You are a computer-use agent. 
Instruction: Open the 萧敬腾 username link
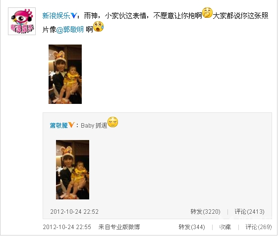58,125
